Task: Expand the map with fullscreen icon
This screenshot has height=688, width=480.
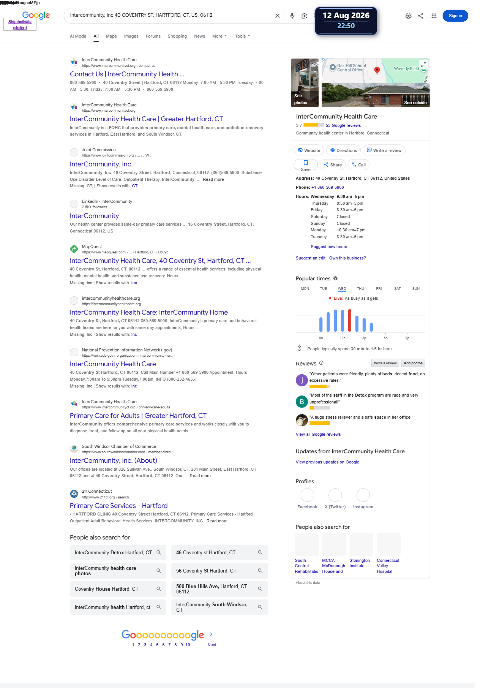Action: 423,65
